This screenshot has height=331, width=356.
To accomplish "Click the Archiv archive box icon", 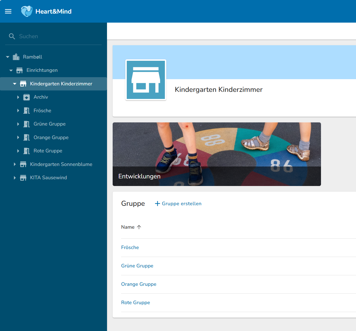I will click(x=27, y=97).
